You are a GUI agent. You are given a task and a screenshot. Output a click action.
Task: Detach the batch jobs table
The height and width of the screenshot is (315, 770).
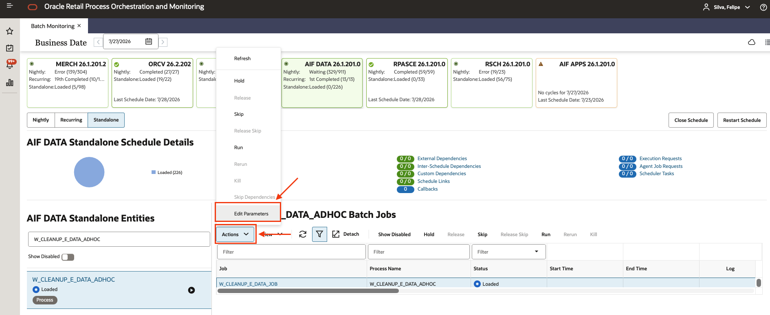[345, 234]
